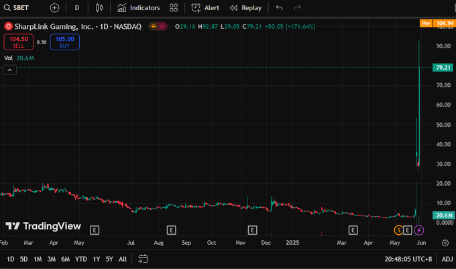Create a new Alert
The image size is (456, 269).
click(205, 8)
